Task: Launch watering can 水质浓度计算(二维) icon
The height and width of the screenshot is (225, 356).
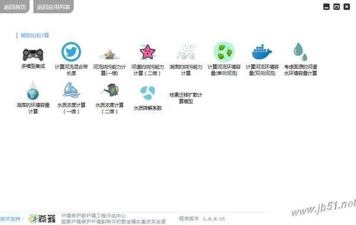Action: coord(110,90)
